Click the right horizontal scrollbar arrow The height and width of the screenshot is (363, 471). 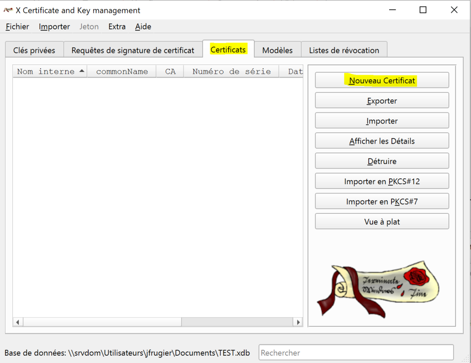coord(298,322)
